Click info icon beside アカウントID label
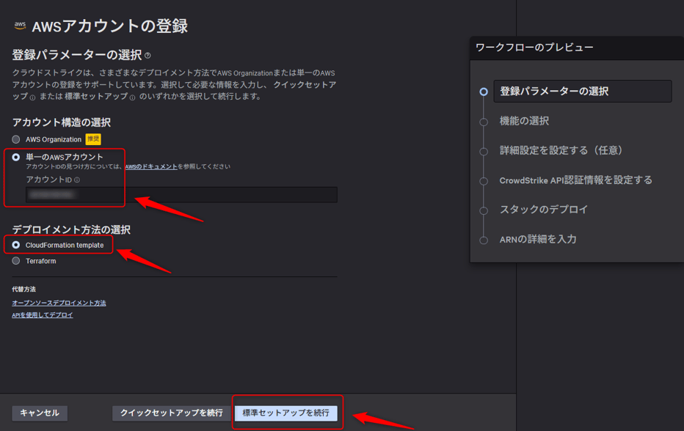The image size is (684, 431). pyautogui.click(x=77, y=180)
